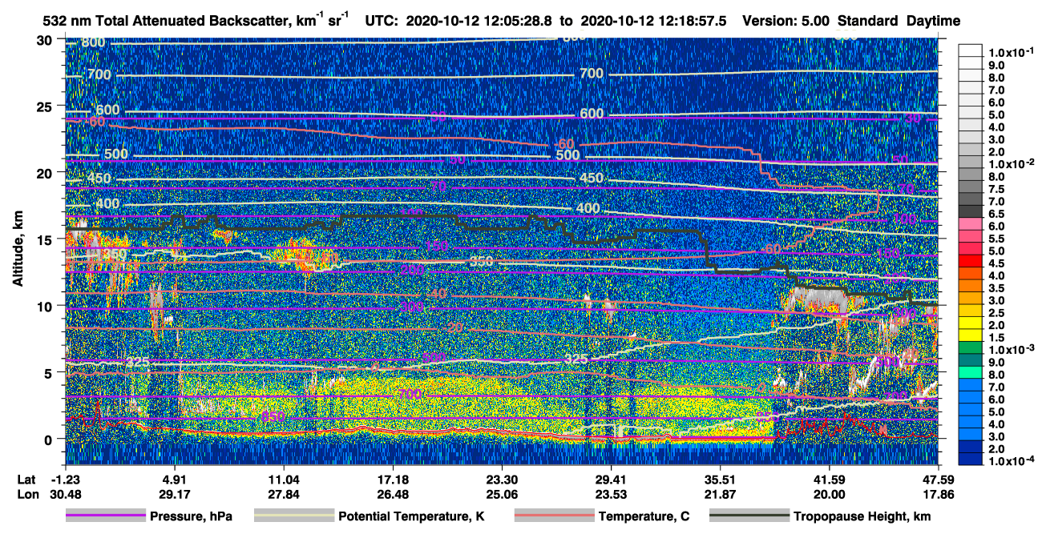Select latitude value 4.91
The width and height of the screenshot is (1042, 534).
click(x=175, y=480)
